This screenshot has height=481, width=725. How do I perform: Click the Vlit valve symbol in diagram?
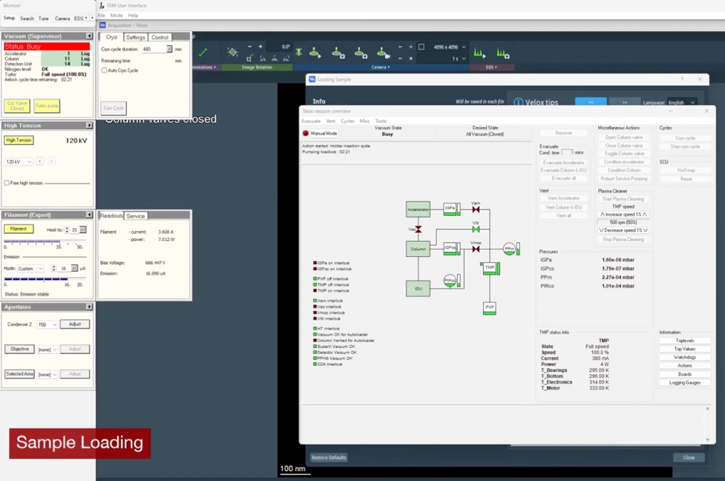click(475, 230)
